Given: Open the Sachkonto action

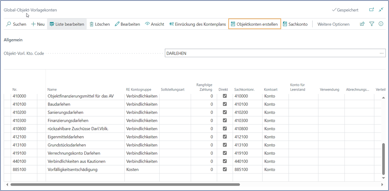Looking at the screenshot, I should [295, 24].
